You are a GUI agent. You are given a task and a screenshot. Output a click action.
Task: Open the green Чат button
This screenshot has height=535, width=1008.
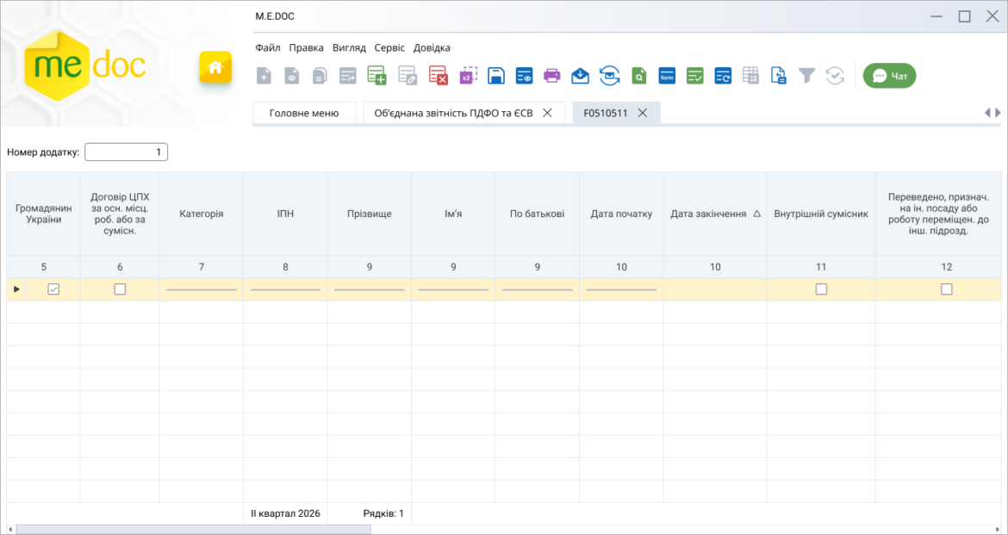pyautogui.click(x=889, y=76)
